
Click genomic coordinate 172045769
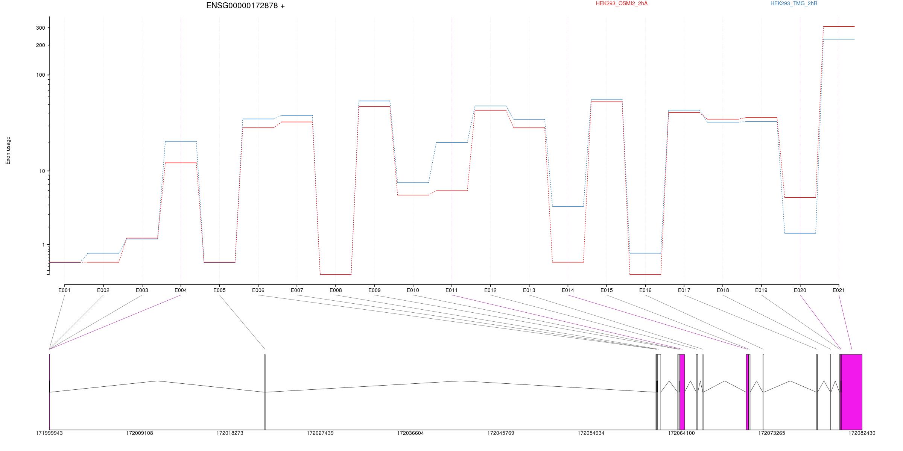tap(501, 433)
